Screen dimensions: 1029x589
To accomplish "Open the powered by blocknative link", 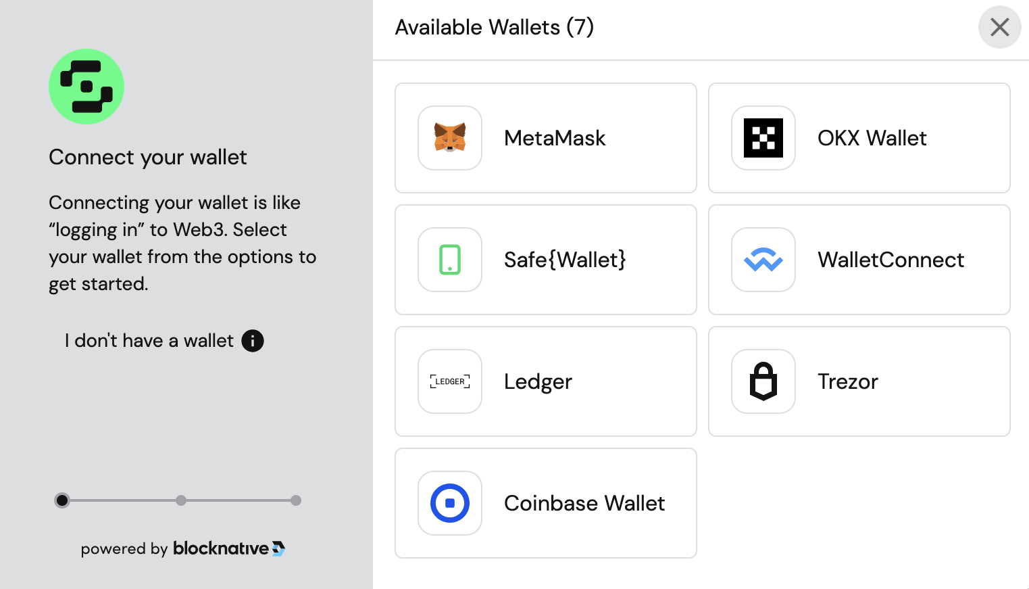I will (183, 548).
